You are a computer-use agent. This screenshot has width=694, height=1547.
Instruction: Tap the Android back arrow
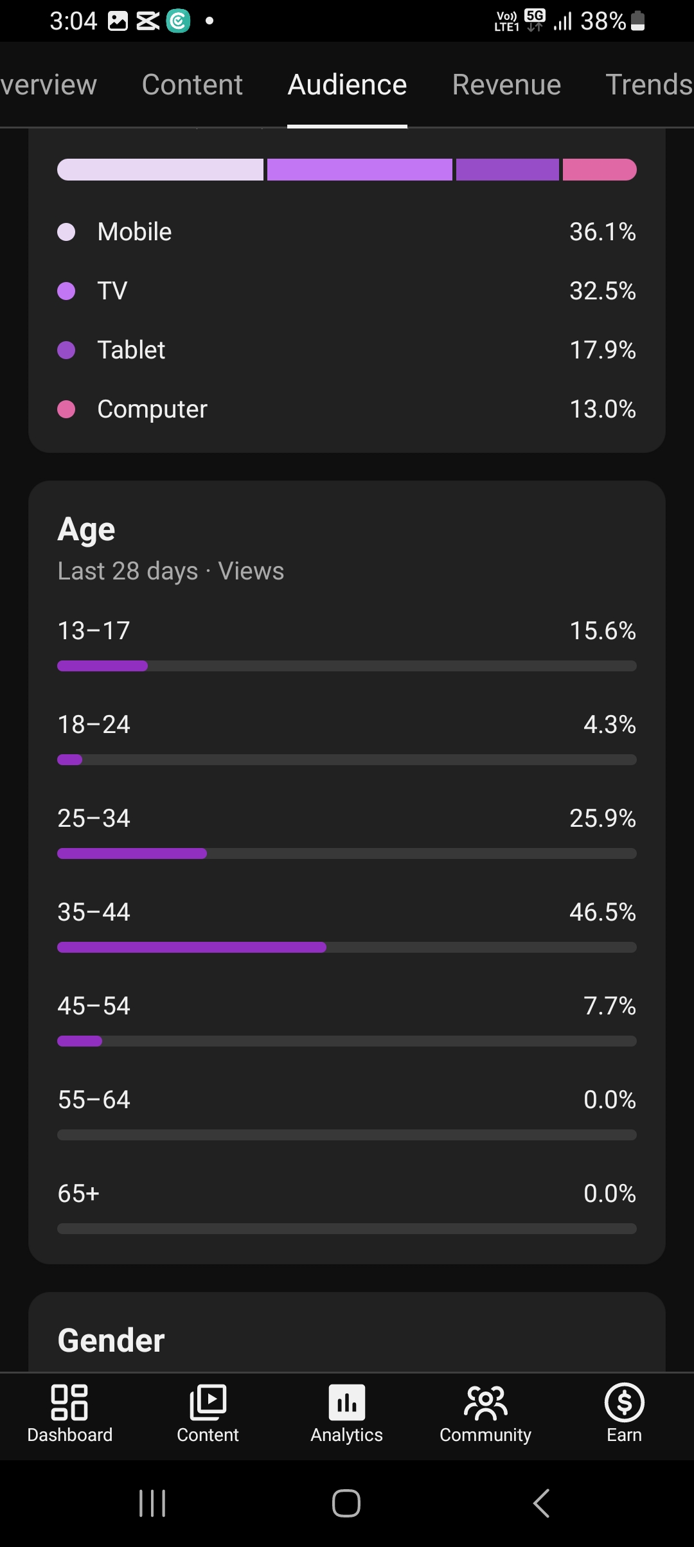[541, 1503]
